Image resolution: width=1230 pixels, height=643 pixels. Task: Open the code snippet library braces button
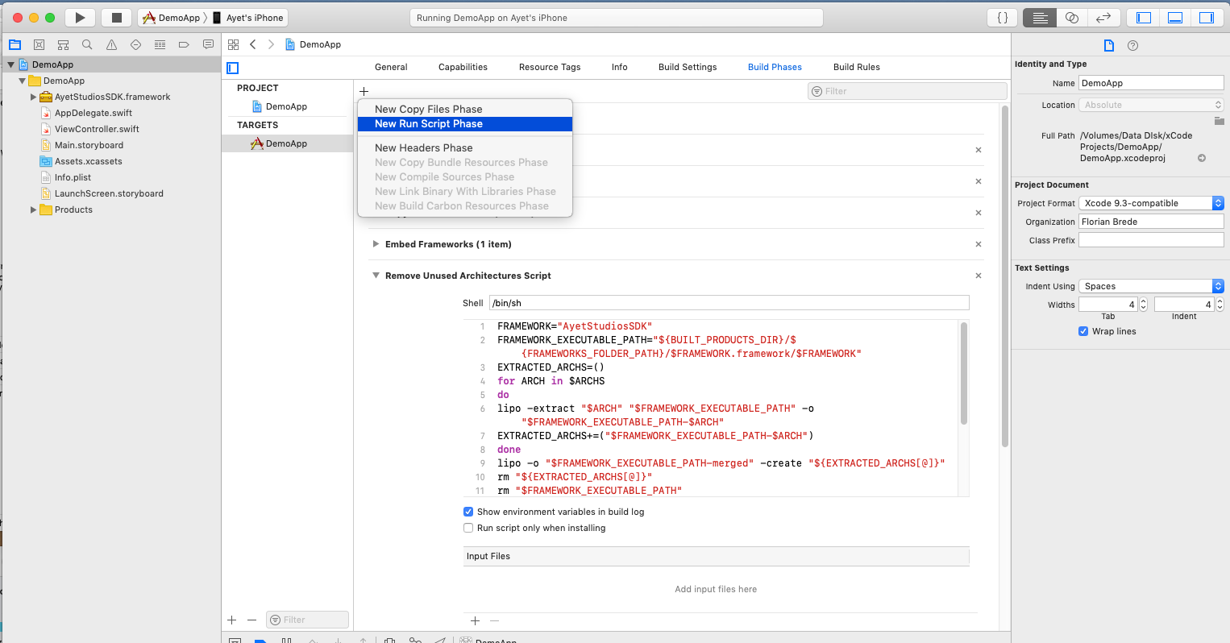[x=1003, y=18]
